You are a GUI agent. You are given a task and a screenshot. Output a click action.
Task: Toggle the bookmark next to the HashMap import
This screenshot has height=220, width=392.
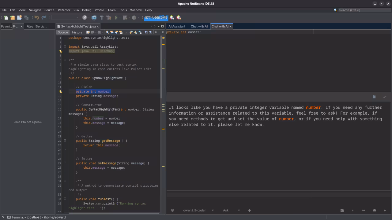click(x=61, y=51)
